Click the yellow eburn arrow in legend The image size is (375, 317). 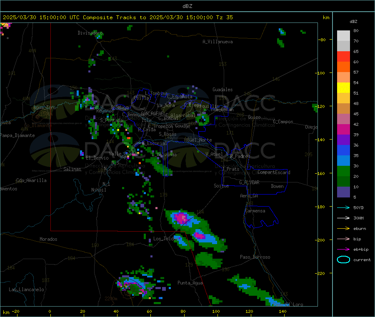point(343,229)
